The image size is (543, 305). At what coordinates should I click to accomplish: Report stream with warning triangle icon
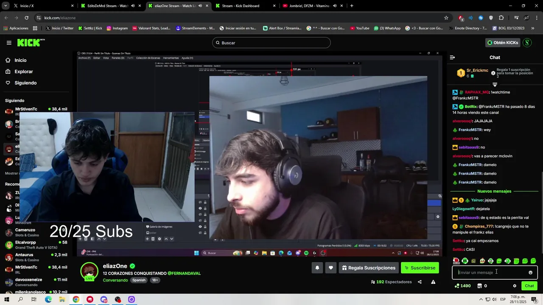[433, 282]
